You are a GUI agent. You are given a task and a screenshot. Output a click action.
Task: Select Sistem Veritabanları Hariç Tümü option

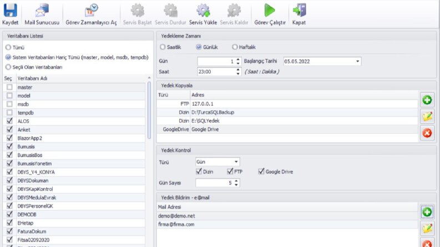(x=8, y=57)
